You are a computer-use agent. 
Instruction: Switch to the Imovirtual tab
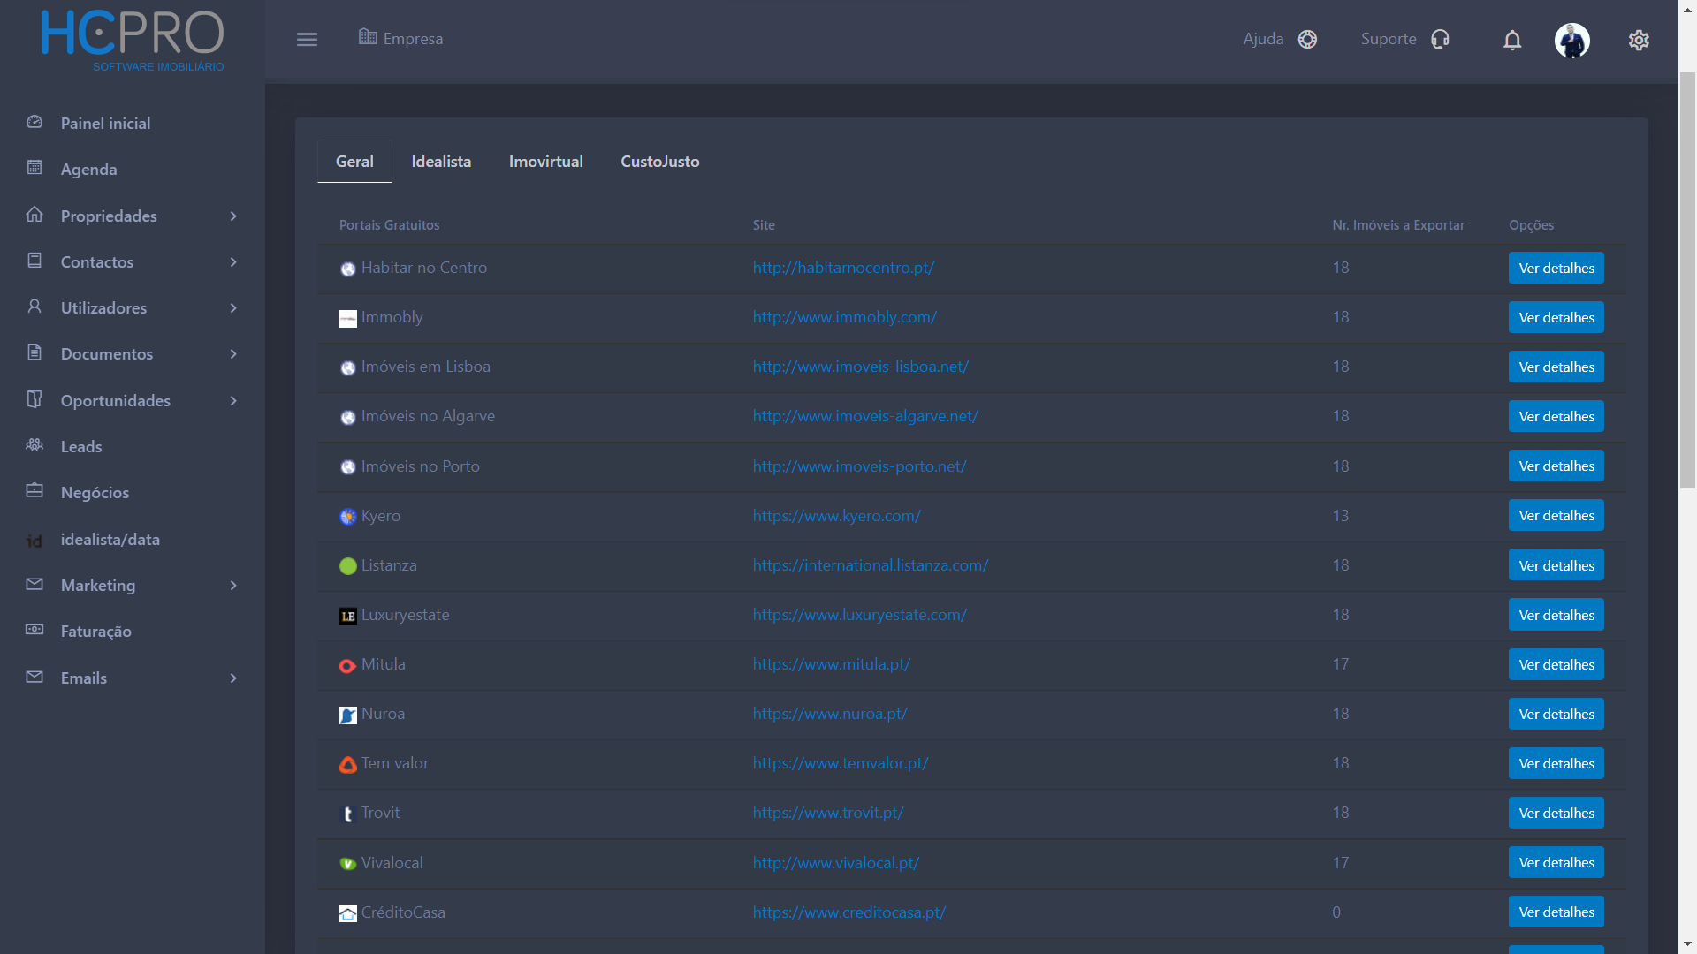[x=545, y=162]
